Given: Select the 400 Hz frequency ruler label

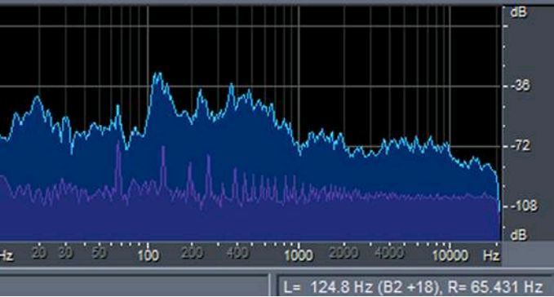Looking at the screenshot, I should point(237,253).
